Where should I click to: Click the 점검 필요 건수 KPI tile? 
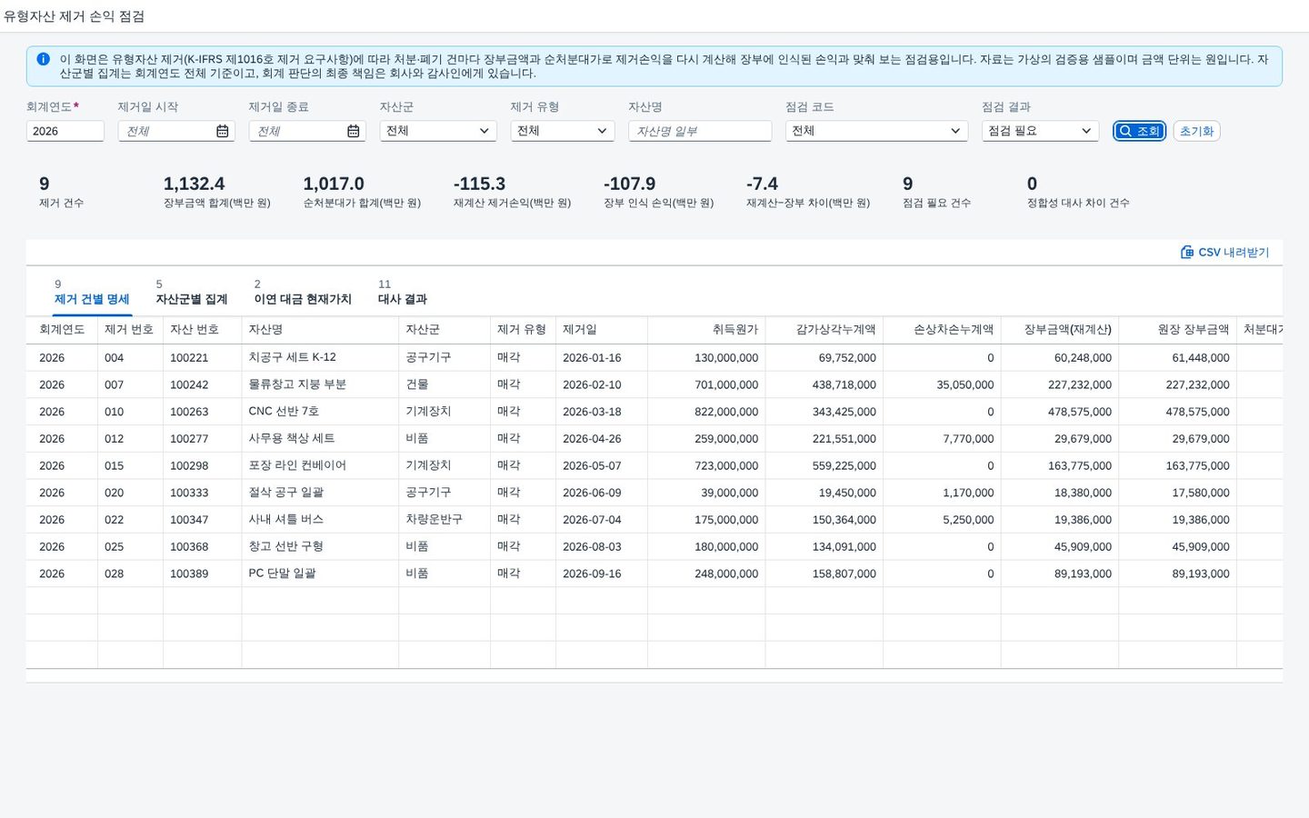(936, 192)
